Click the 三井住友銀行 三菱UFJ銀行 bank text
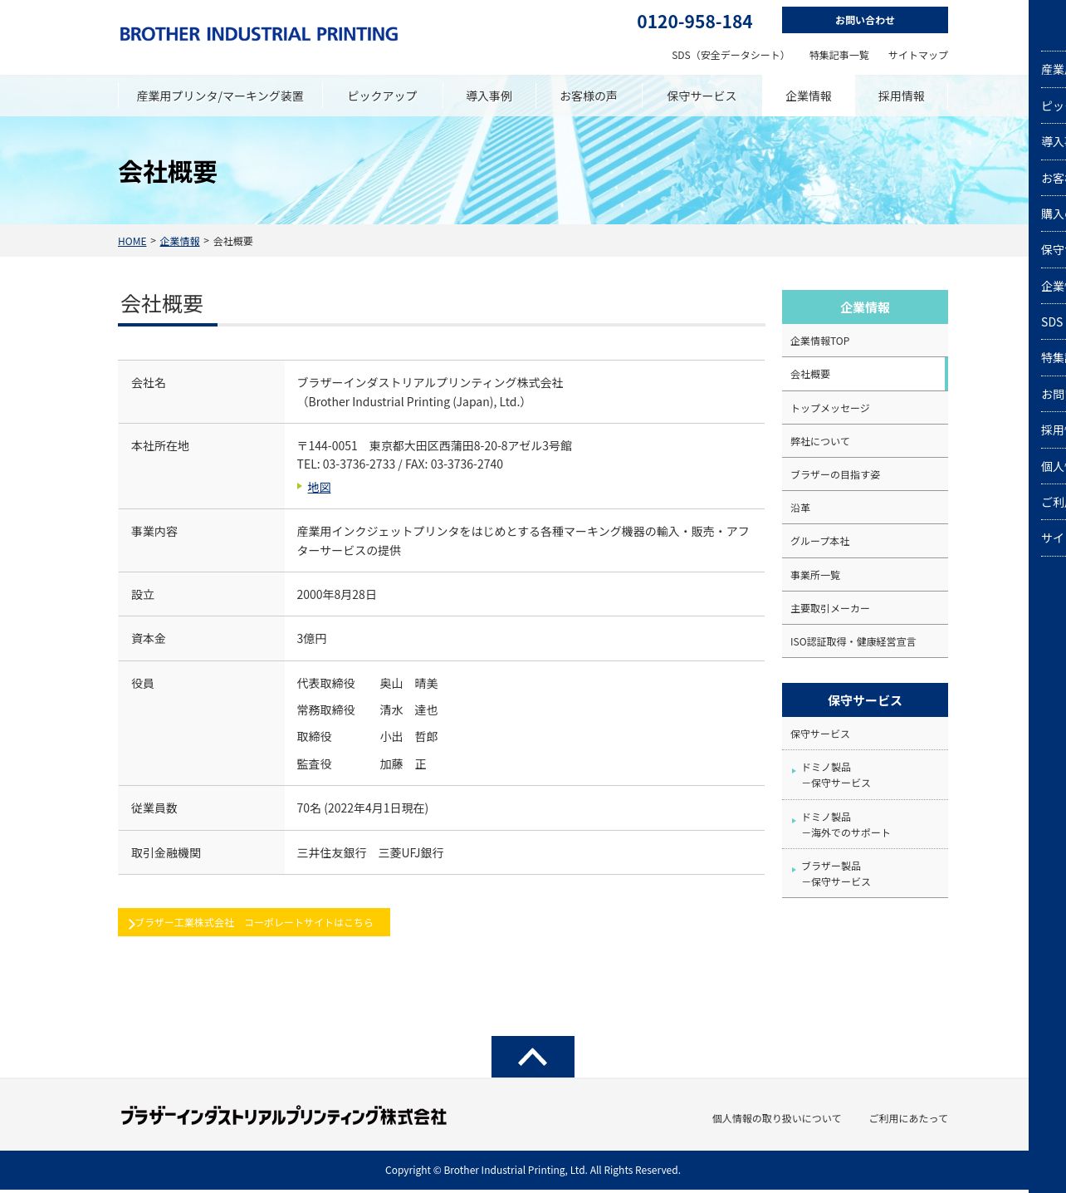Screen dimensions: 1066x1193 (x=370, y=853)
